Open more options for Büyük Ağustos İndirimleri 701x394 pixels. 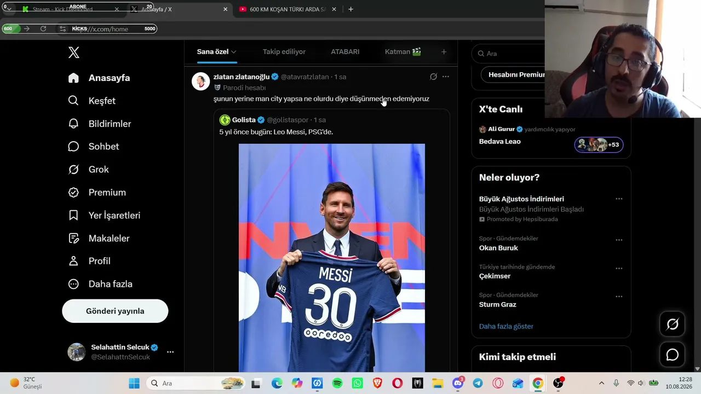point(619,199)
